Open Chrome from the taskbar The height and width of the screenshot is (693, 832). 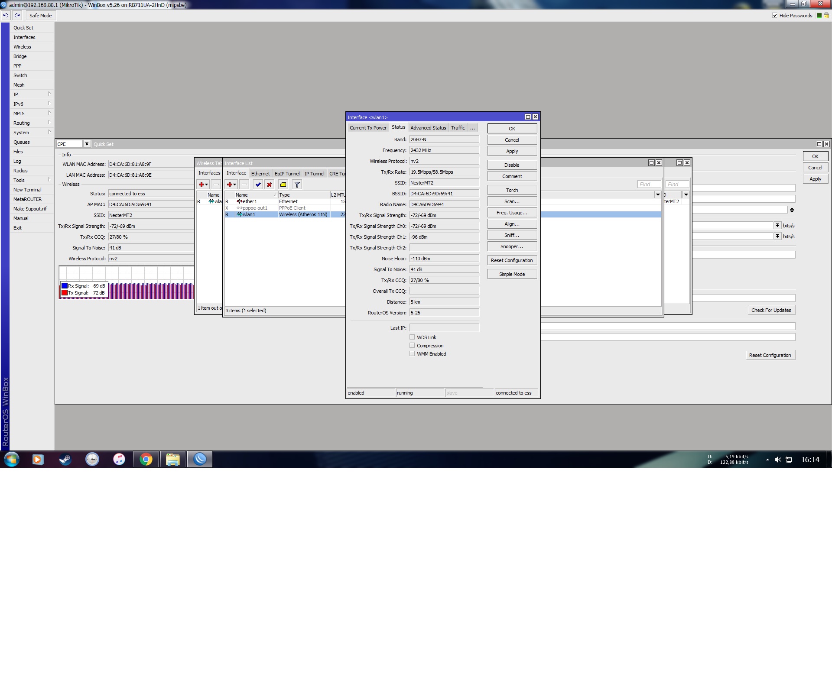coord(146,459)
